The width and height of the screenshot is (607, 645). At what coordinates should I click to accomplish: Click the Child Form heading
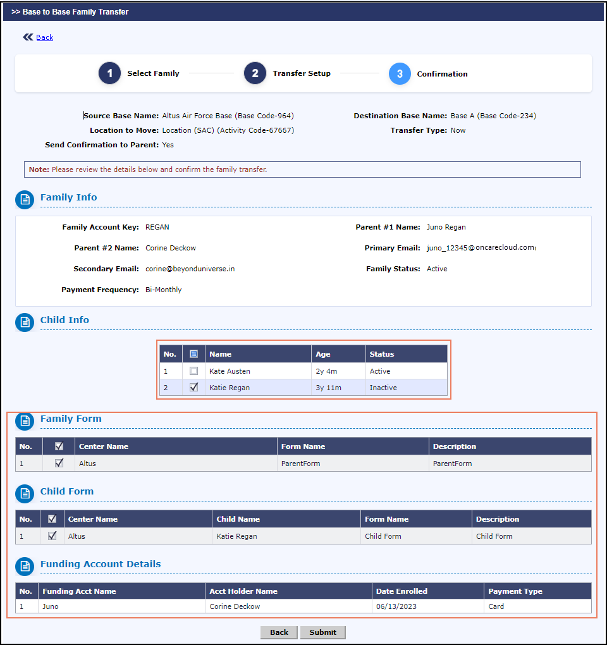[67, 491]
